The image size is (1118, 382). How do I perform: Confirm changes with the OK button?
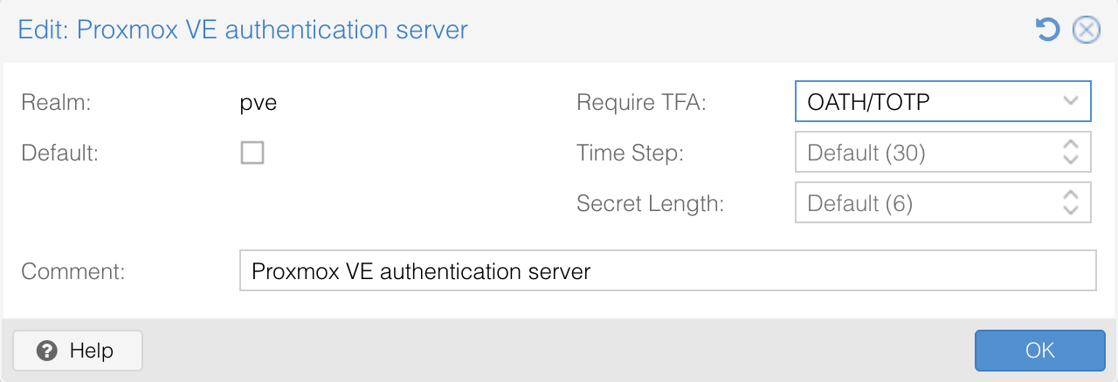click(1039, 351)
